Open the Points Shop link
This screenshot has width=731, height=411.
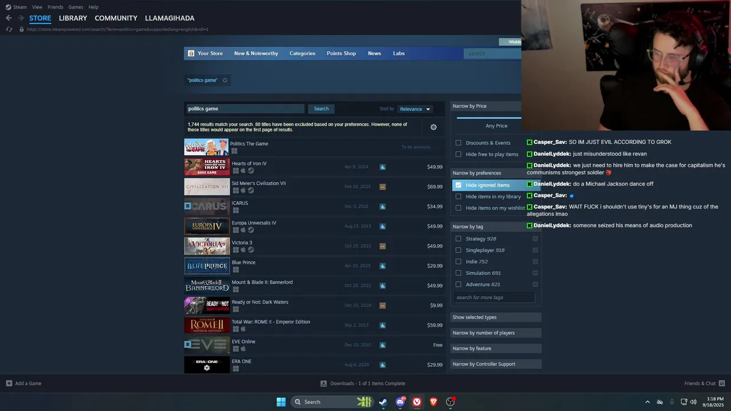click(342, 54)
